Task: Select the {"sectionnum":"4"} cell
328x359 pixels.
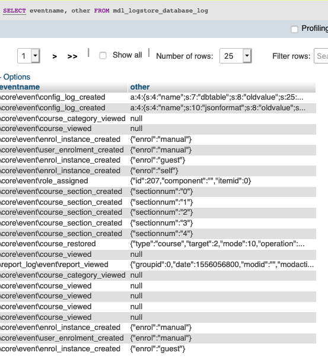Action: point(222,234)
